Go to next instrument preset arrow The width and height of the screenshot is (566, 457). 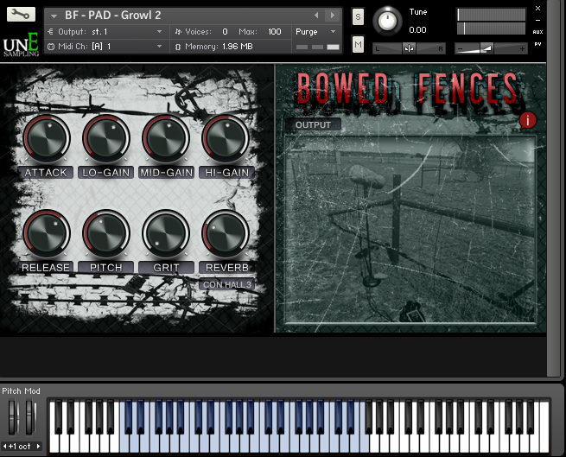pyautogui.click(x=331, y=16)
